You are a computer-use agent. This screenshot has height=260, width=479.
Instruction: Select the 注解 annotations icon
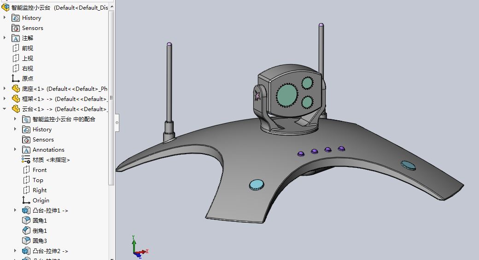(x=16, y=38)
